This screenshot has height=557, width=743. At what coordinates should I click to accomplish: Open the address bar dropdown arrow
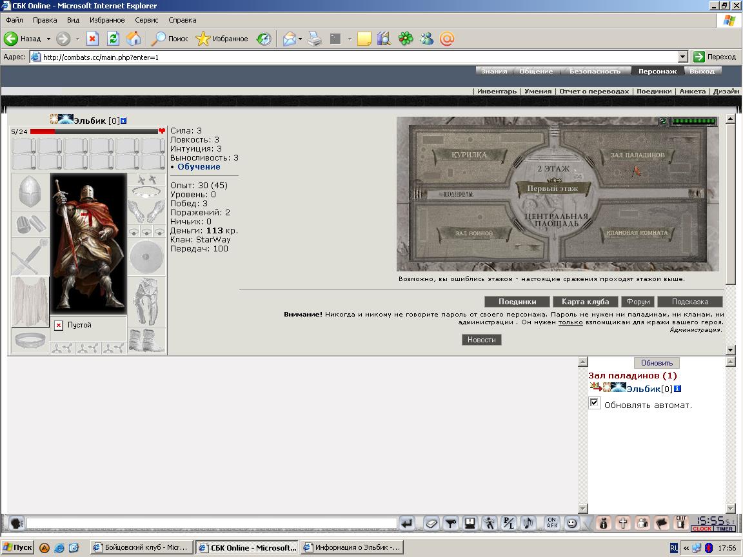pyautogui.click(x=682, y=57)
